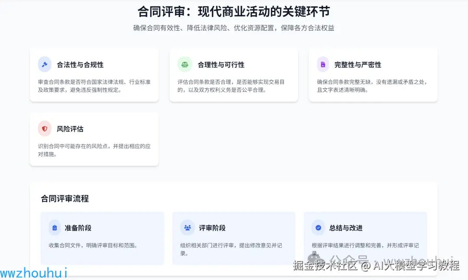Viewport: 468px width, 280px height.
Task: Click the balance scale icon for 合理性与可行性
Action: coord(185,64)
